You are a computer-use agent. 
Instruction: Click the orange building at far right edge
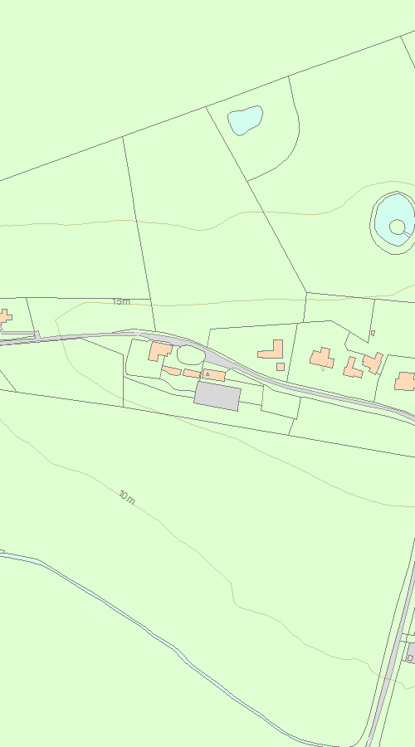pyautogui.click(x=405, y=382)
